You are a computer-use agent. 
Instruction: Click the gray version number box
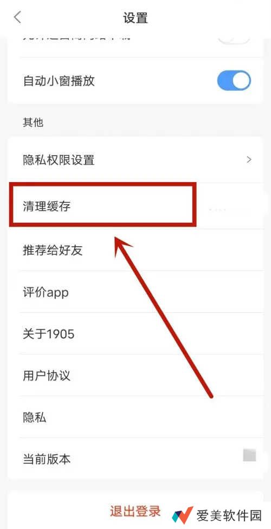249,455
